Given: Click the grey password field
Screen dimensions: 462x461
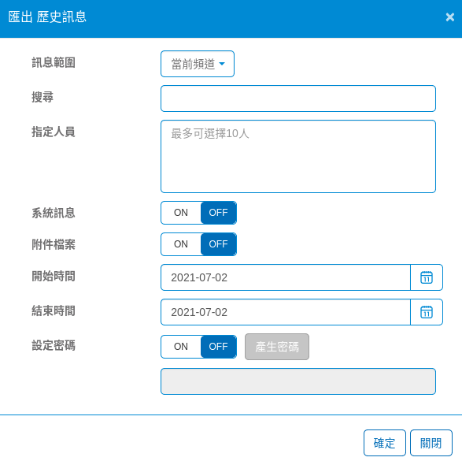Looking at the screenshot, I should click(x=298, y=381).
